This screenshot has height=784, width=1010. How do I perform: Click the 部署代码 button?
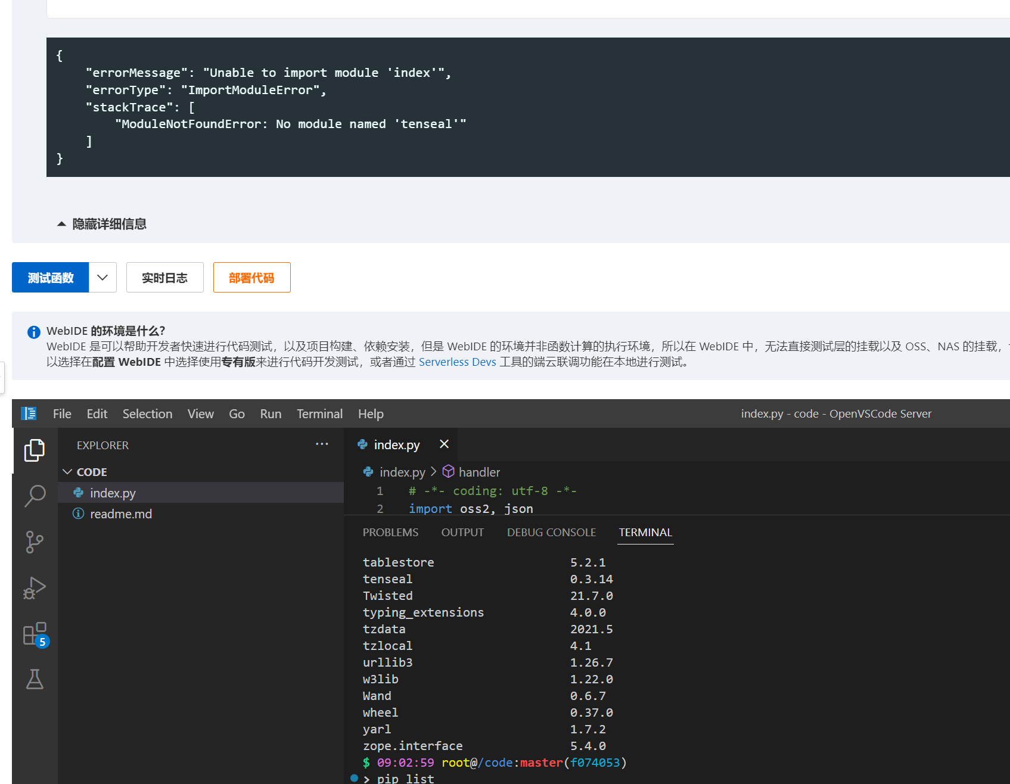(252, 278)
